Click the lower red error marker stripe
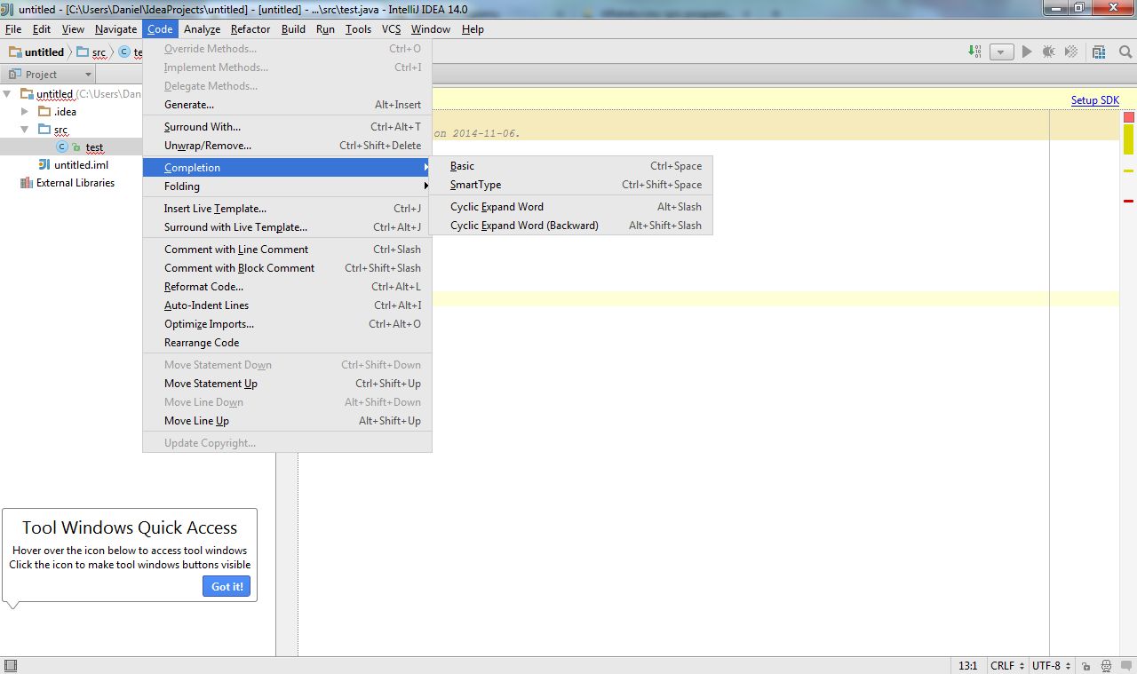The image size is (1137, 674). click(x=1129, y=202)
